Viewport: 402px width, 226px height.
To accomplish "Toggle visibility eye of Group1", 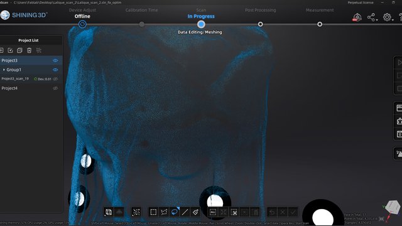I will click(x=55, y=70).
